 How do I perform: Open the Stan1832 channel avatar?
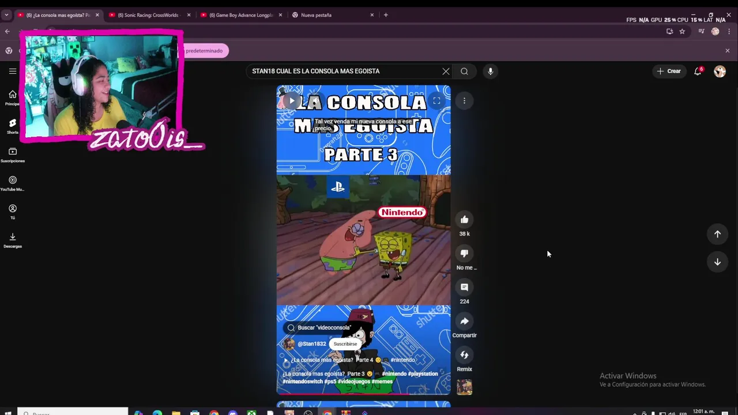click(289, 344)
